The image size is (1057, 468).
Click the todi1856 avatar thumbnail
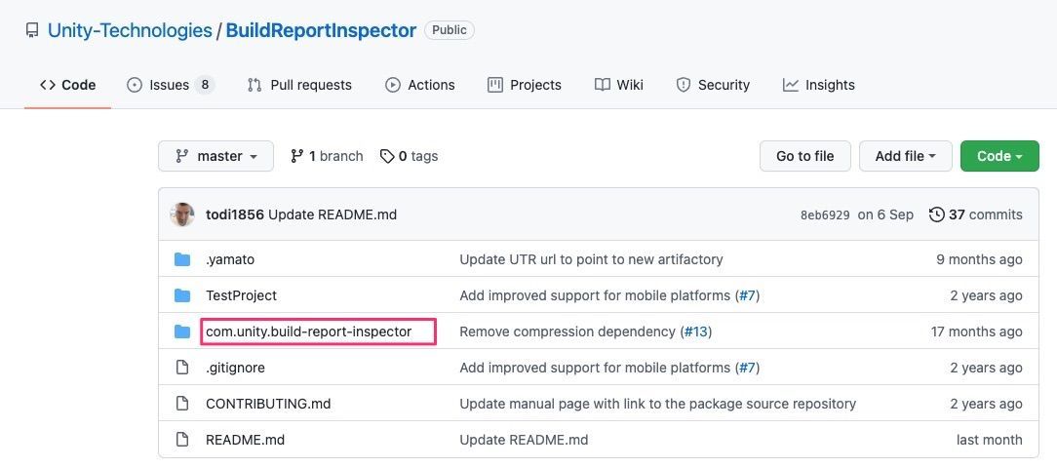[x=182, y=214]
